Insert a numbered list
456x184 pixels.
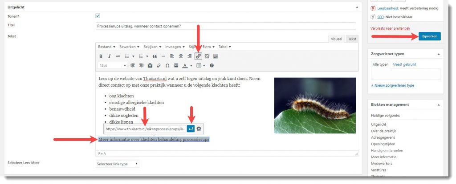coord(141,56)
